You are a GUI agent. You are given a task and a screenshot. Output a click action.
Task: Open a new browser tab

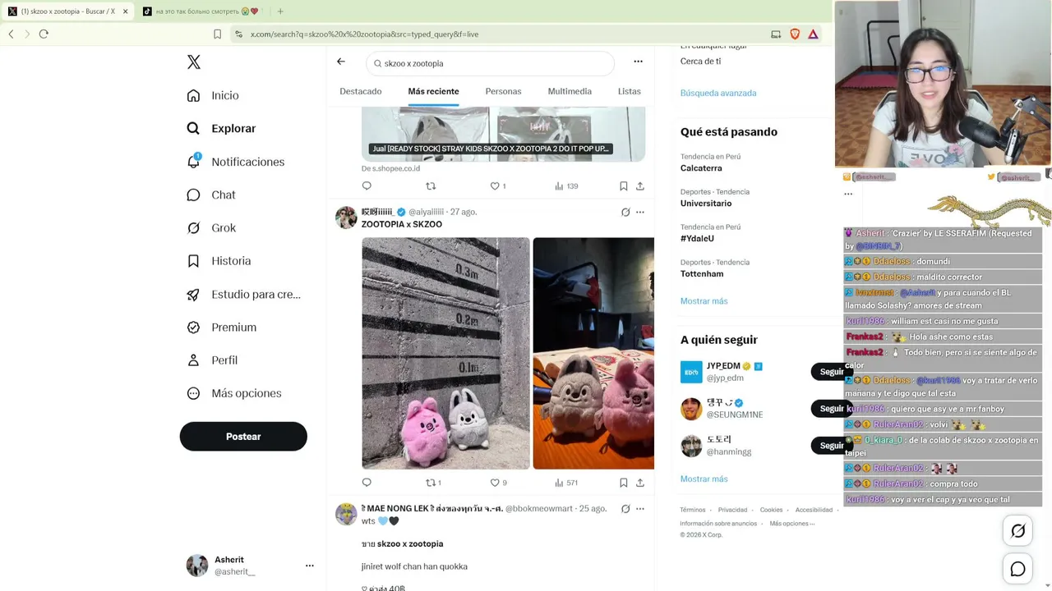pyautogui.click(x=280, y=11)
